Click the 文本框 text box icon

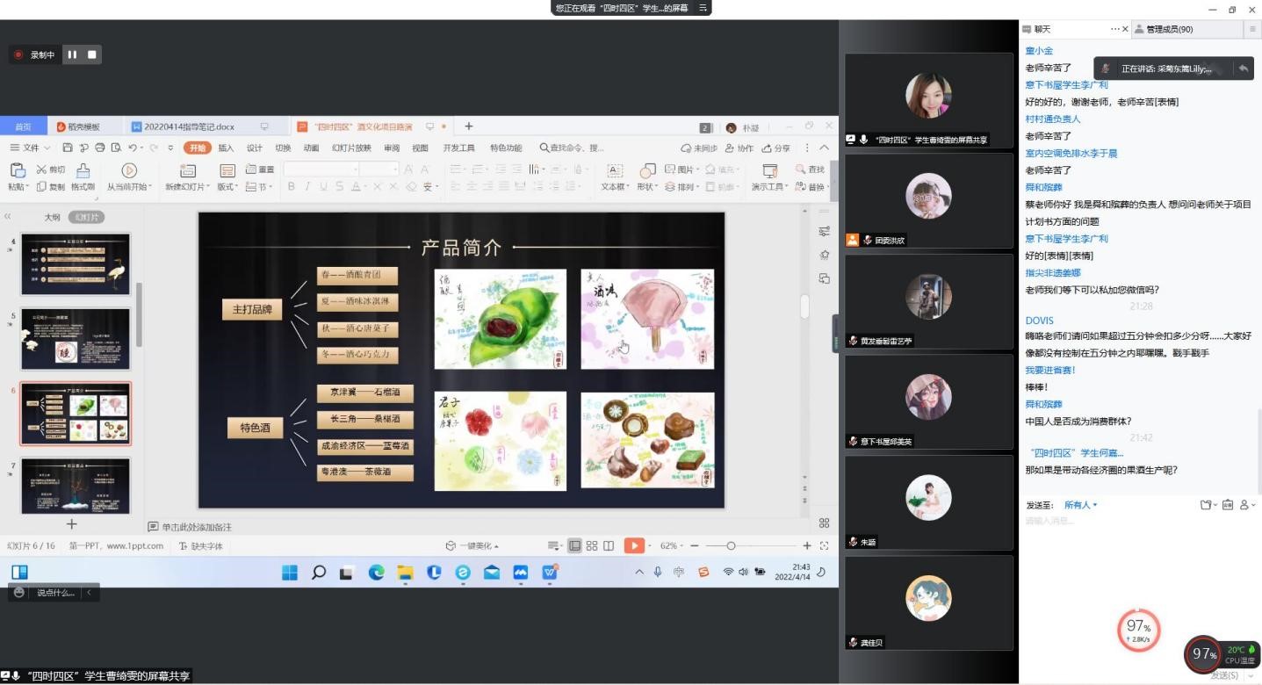615,170
